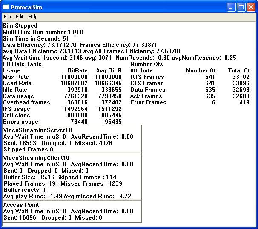Click the VideoStreamingServer10 panel title
Screen dimensions: 258x229
click(x=38, y=130)
